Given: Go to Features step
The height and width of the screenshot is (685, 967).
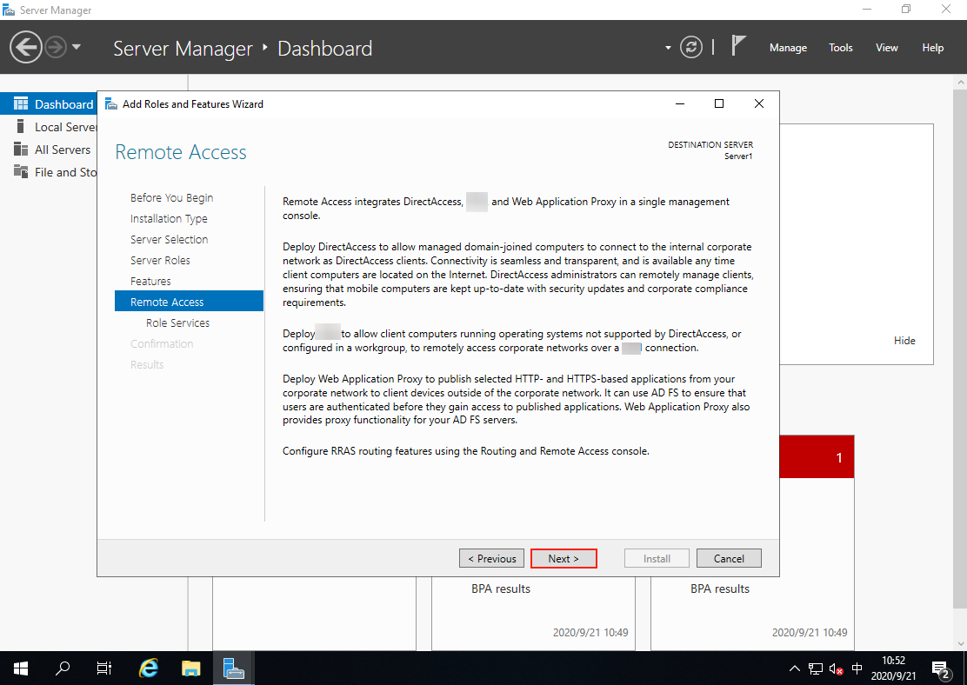Looking at the screenshot, I should click(150, 281).
